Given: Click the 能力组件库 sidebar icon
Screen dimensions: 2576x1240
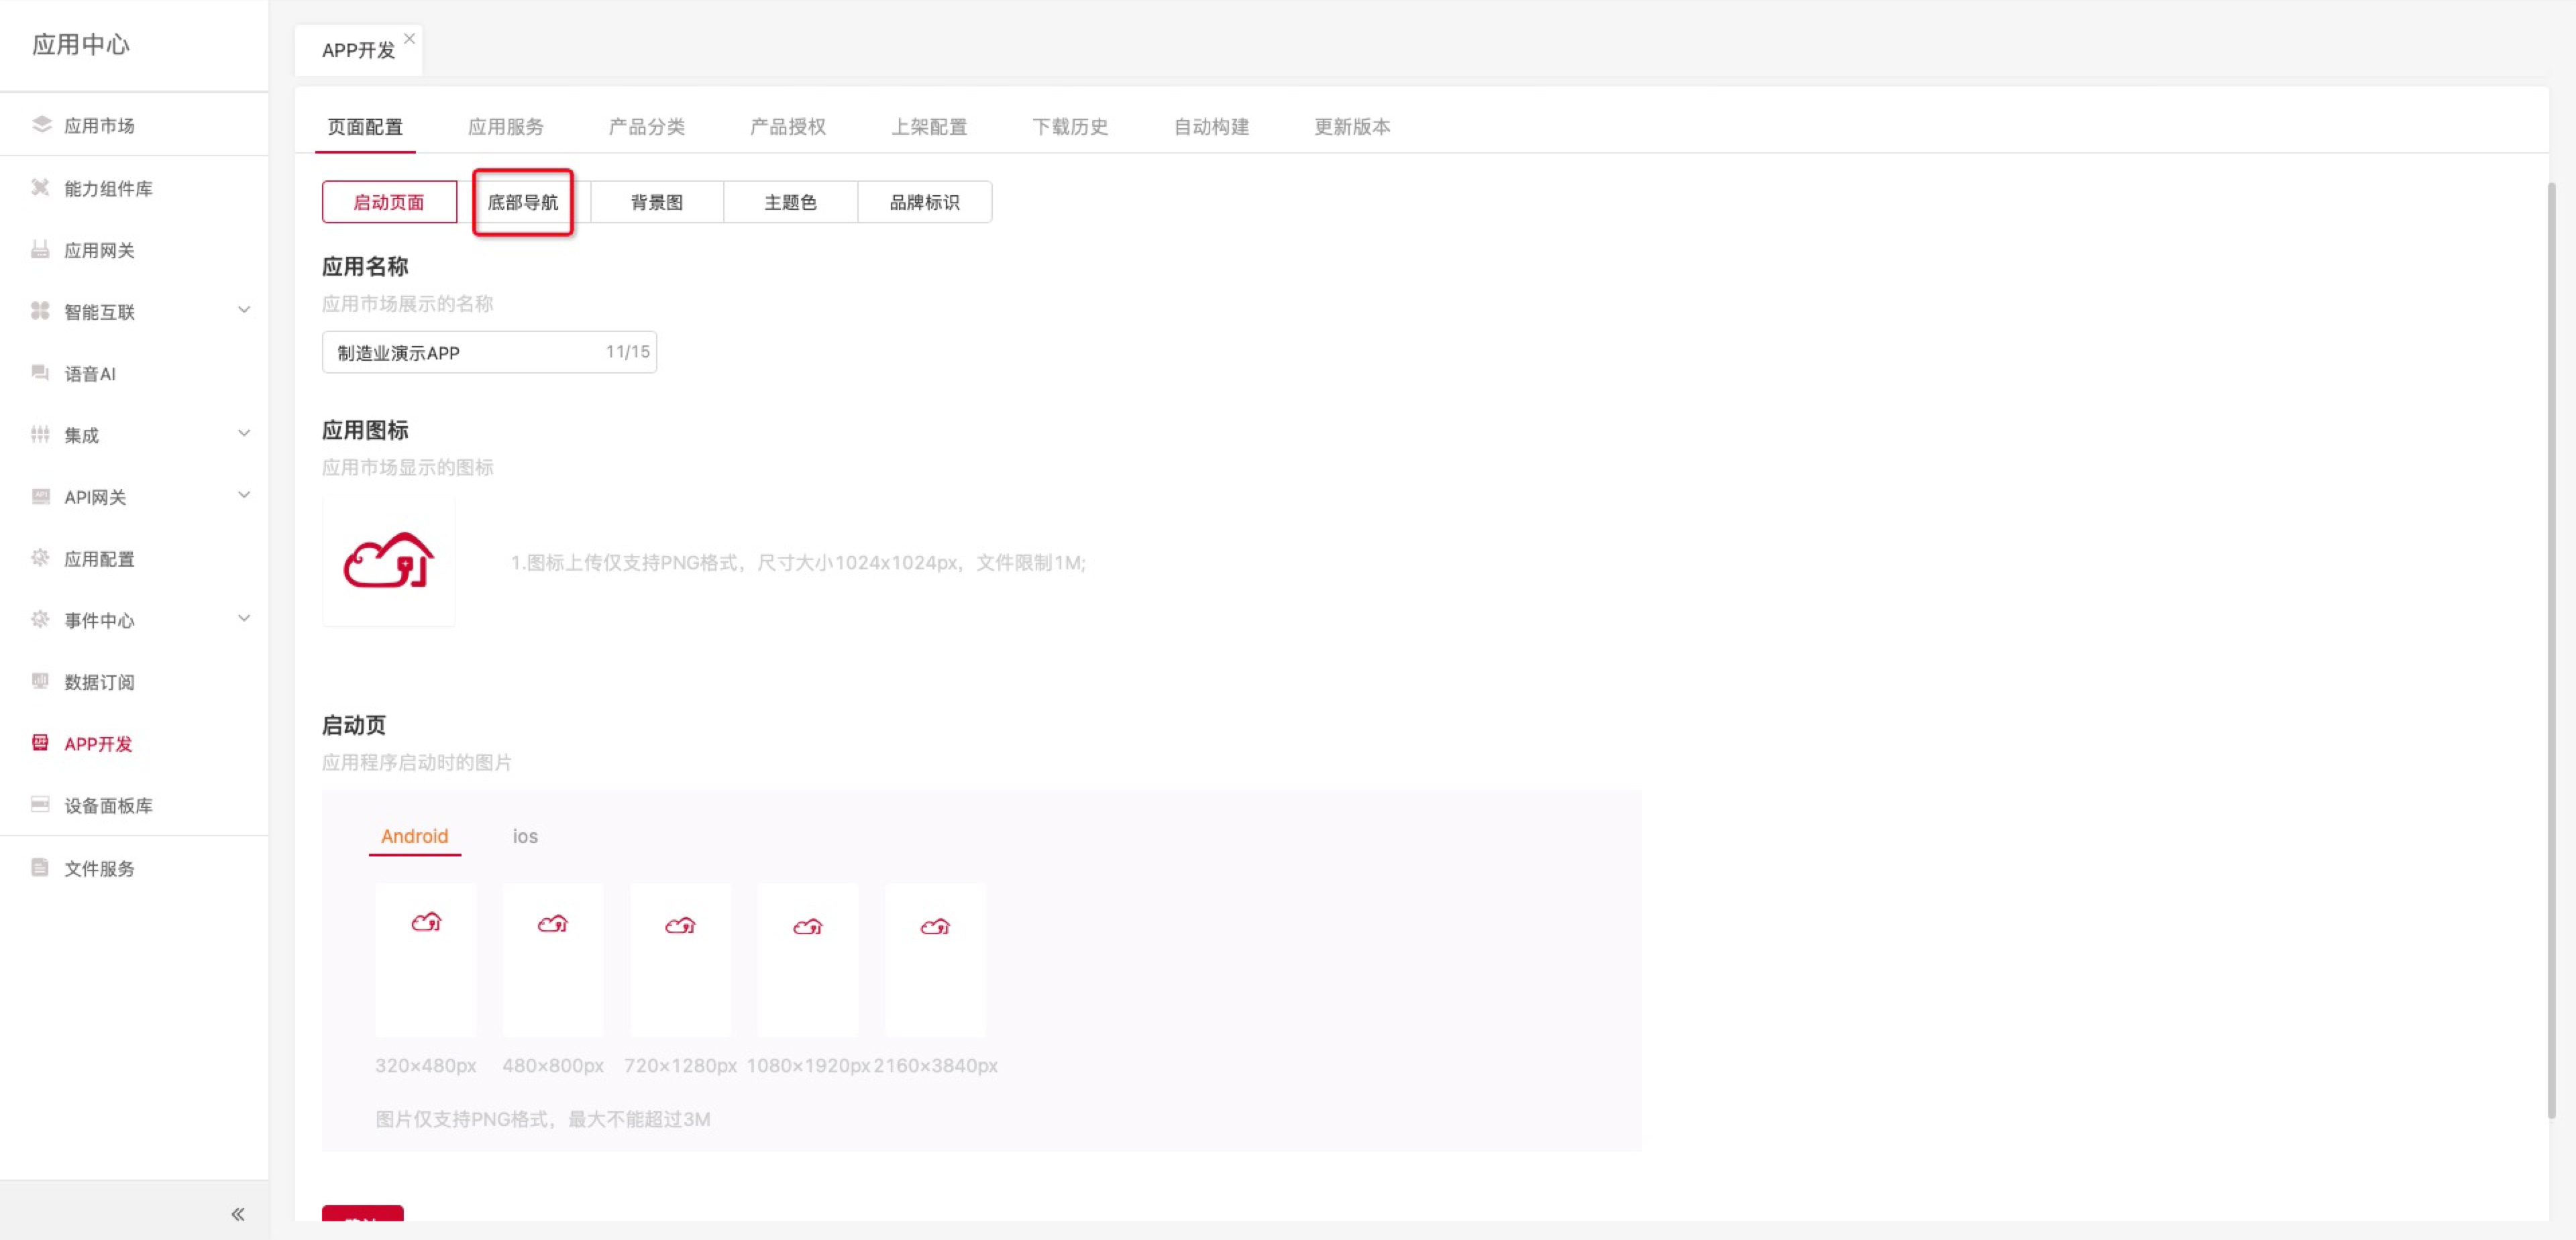Looking at the screenshot, I should point(40,188).
